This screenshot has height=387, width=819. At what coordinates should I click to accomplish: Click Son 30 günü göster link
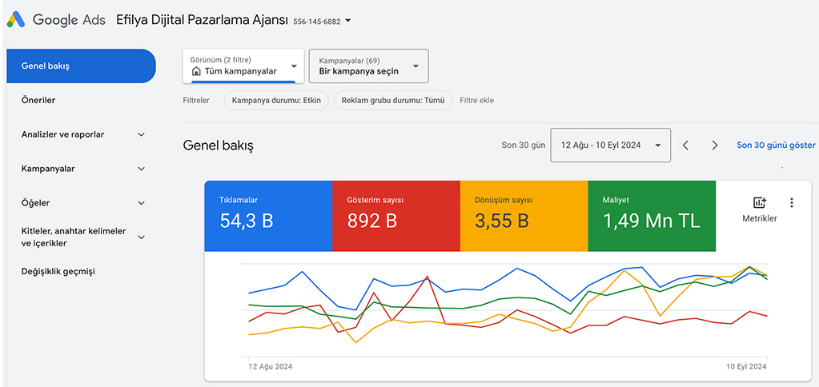(x=776, y=146)
